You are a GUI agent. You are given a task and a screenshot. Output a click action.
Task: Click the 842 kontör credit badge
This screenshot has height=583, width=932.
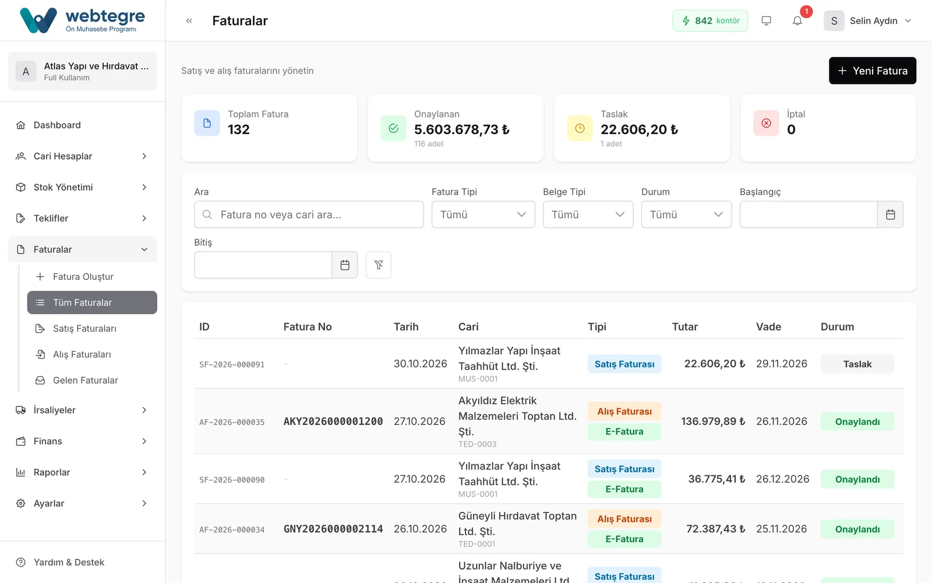coord(710,21)
